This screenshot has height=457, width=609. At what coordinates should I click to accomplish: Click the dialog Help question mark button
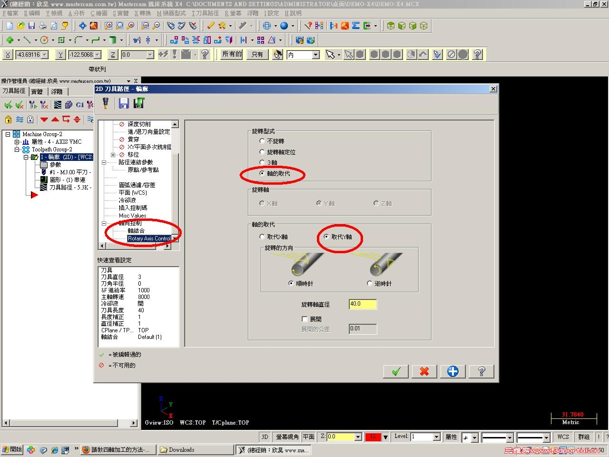481,371
